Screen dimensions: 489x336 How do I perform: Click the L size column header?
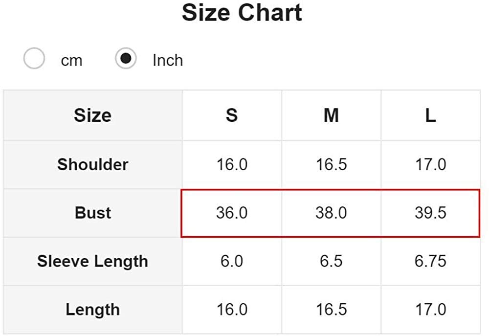tap(430, 115)
